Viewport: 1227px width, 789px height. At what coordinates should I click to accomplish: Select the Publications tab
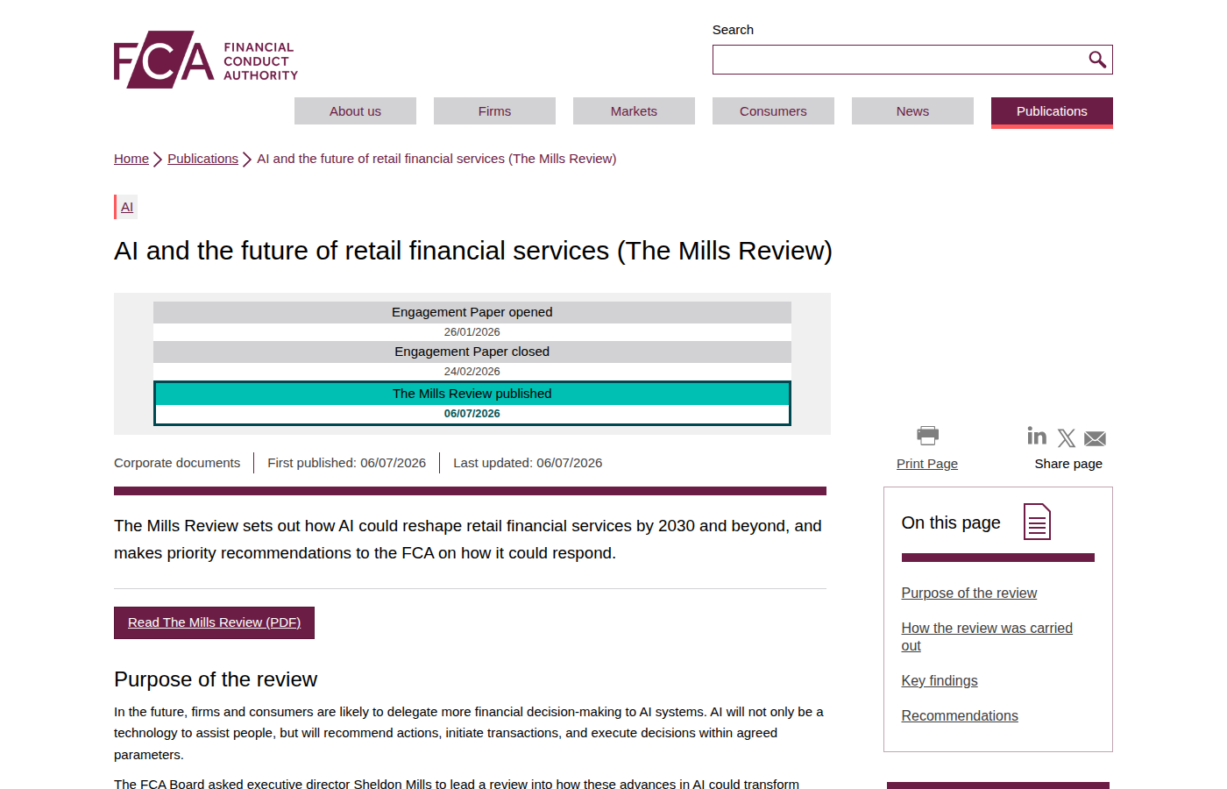tap(1052, 112)
